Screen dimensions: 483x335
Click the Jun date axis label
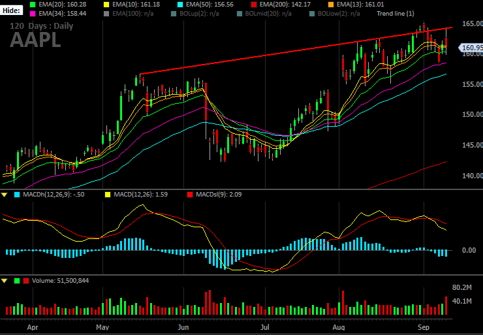(x=183, y=327)
